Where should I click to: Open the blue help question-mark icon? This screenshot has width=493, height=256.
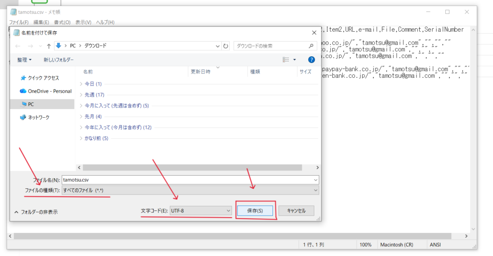click(x=311, y=60)
